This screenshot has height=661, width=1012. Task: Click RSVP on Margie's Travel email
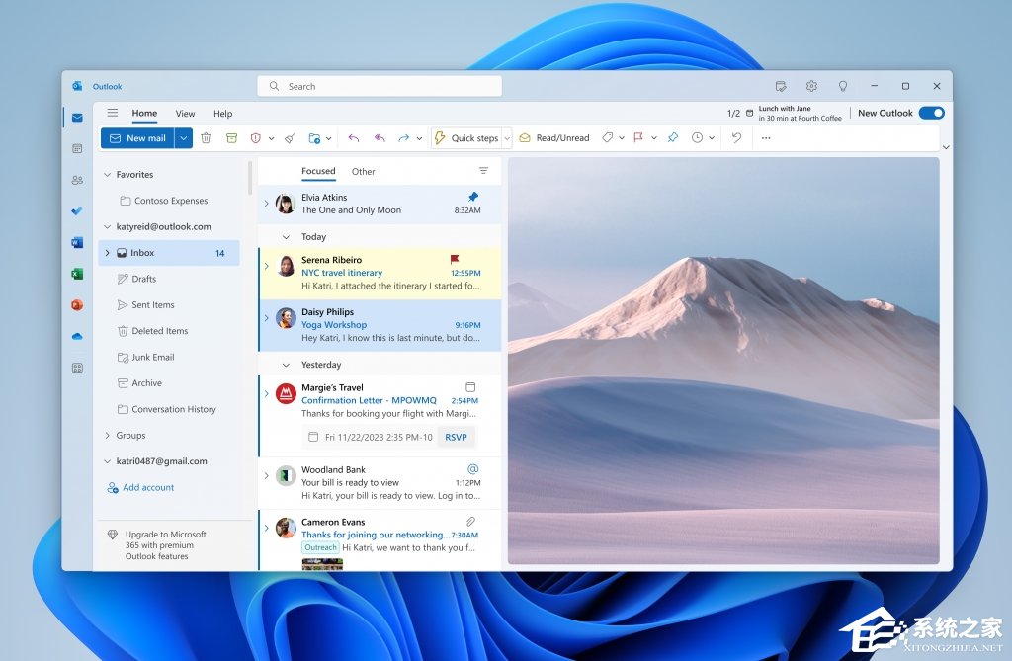click(456, 437)
